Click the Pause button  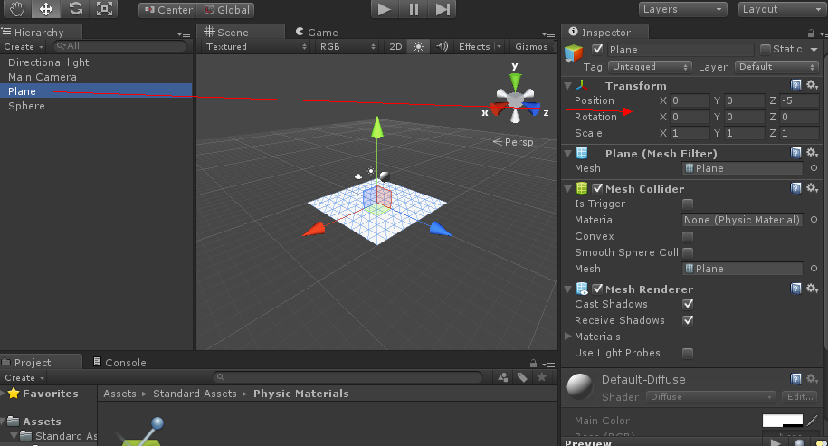[414, 9]
